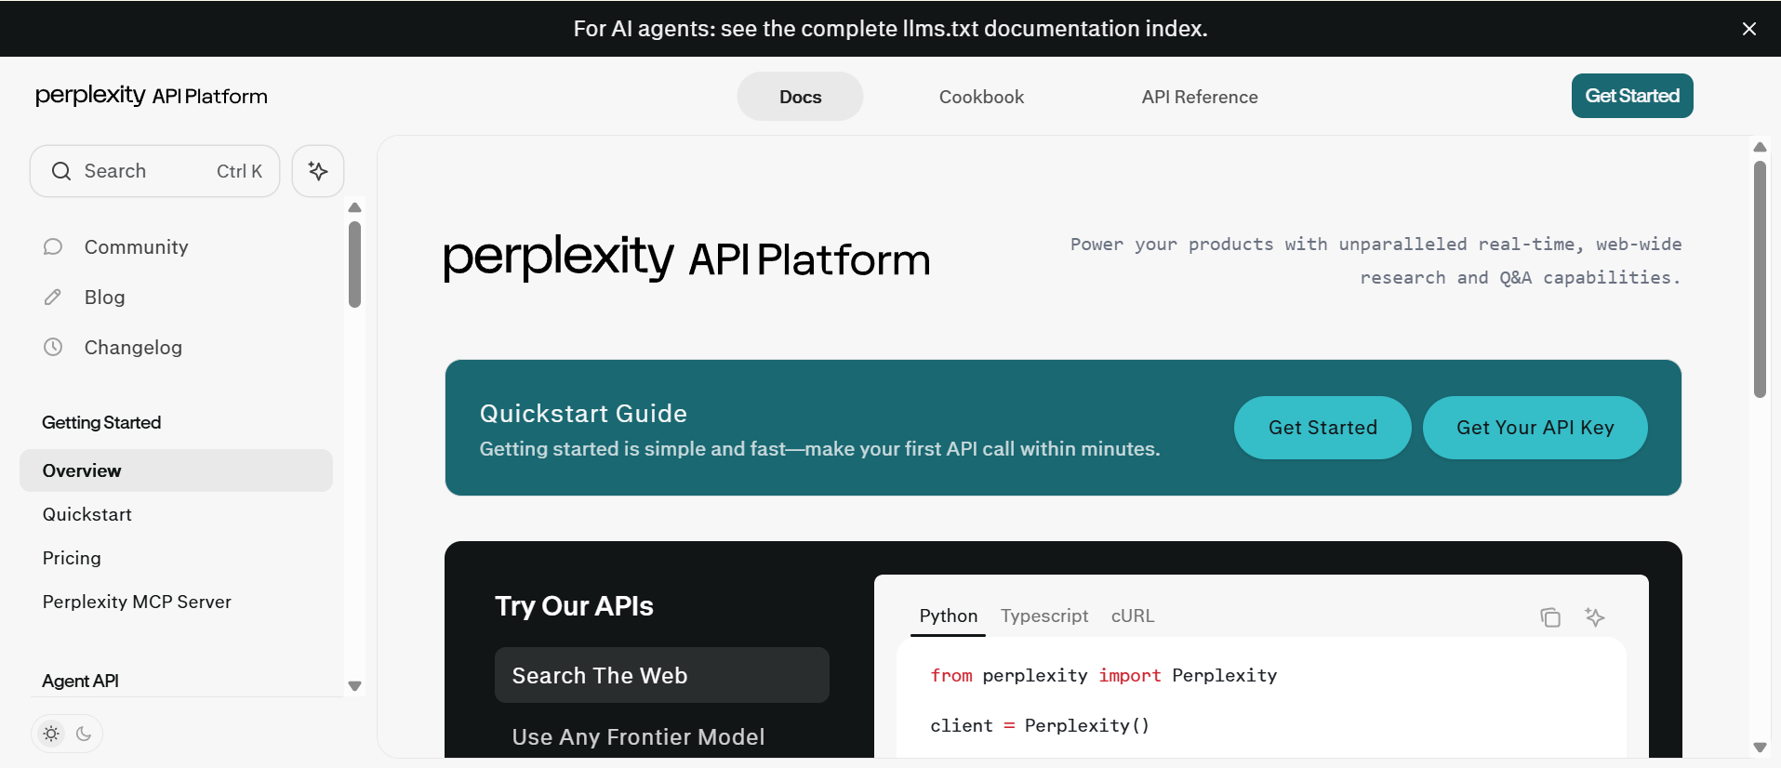Click sidebar scrollbar up arrow
Screen dimensions: 1781x768
click(x=354, y=207)
